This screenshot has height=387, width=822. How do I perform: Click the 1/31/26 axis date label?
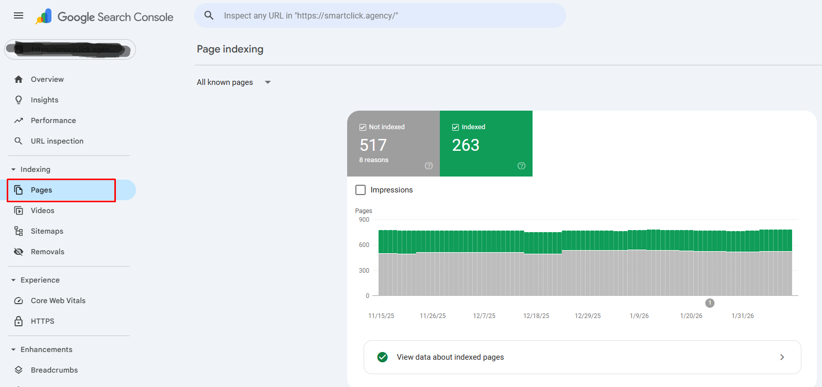(x=743, y=316)
